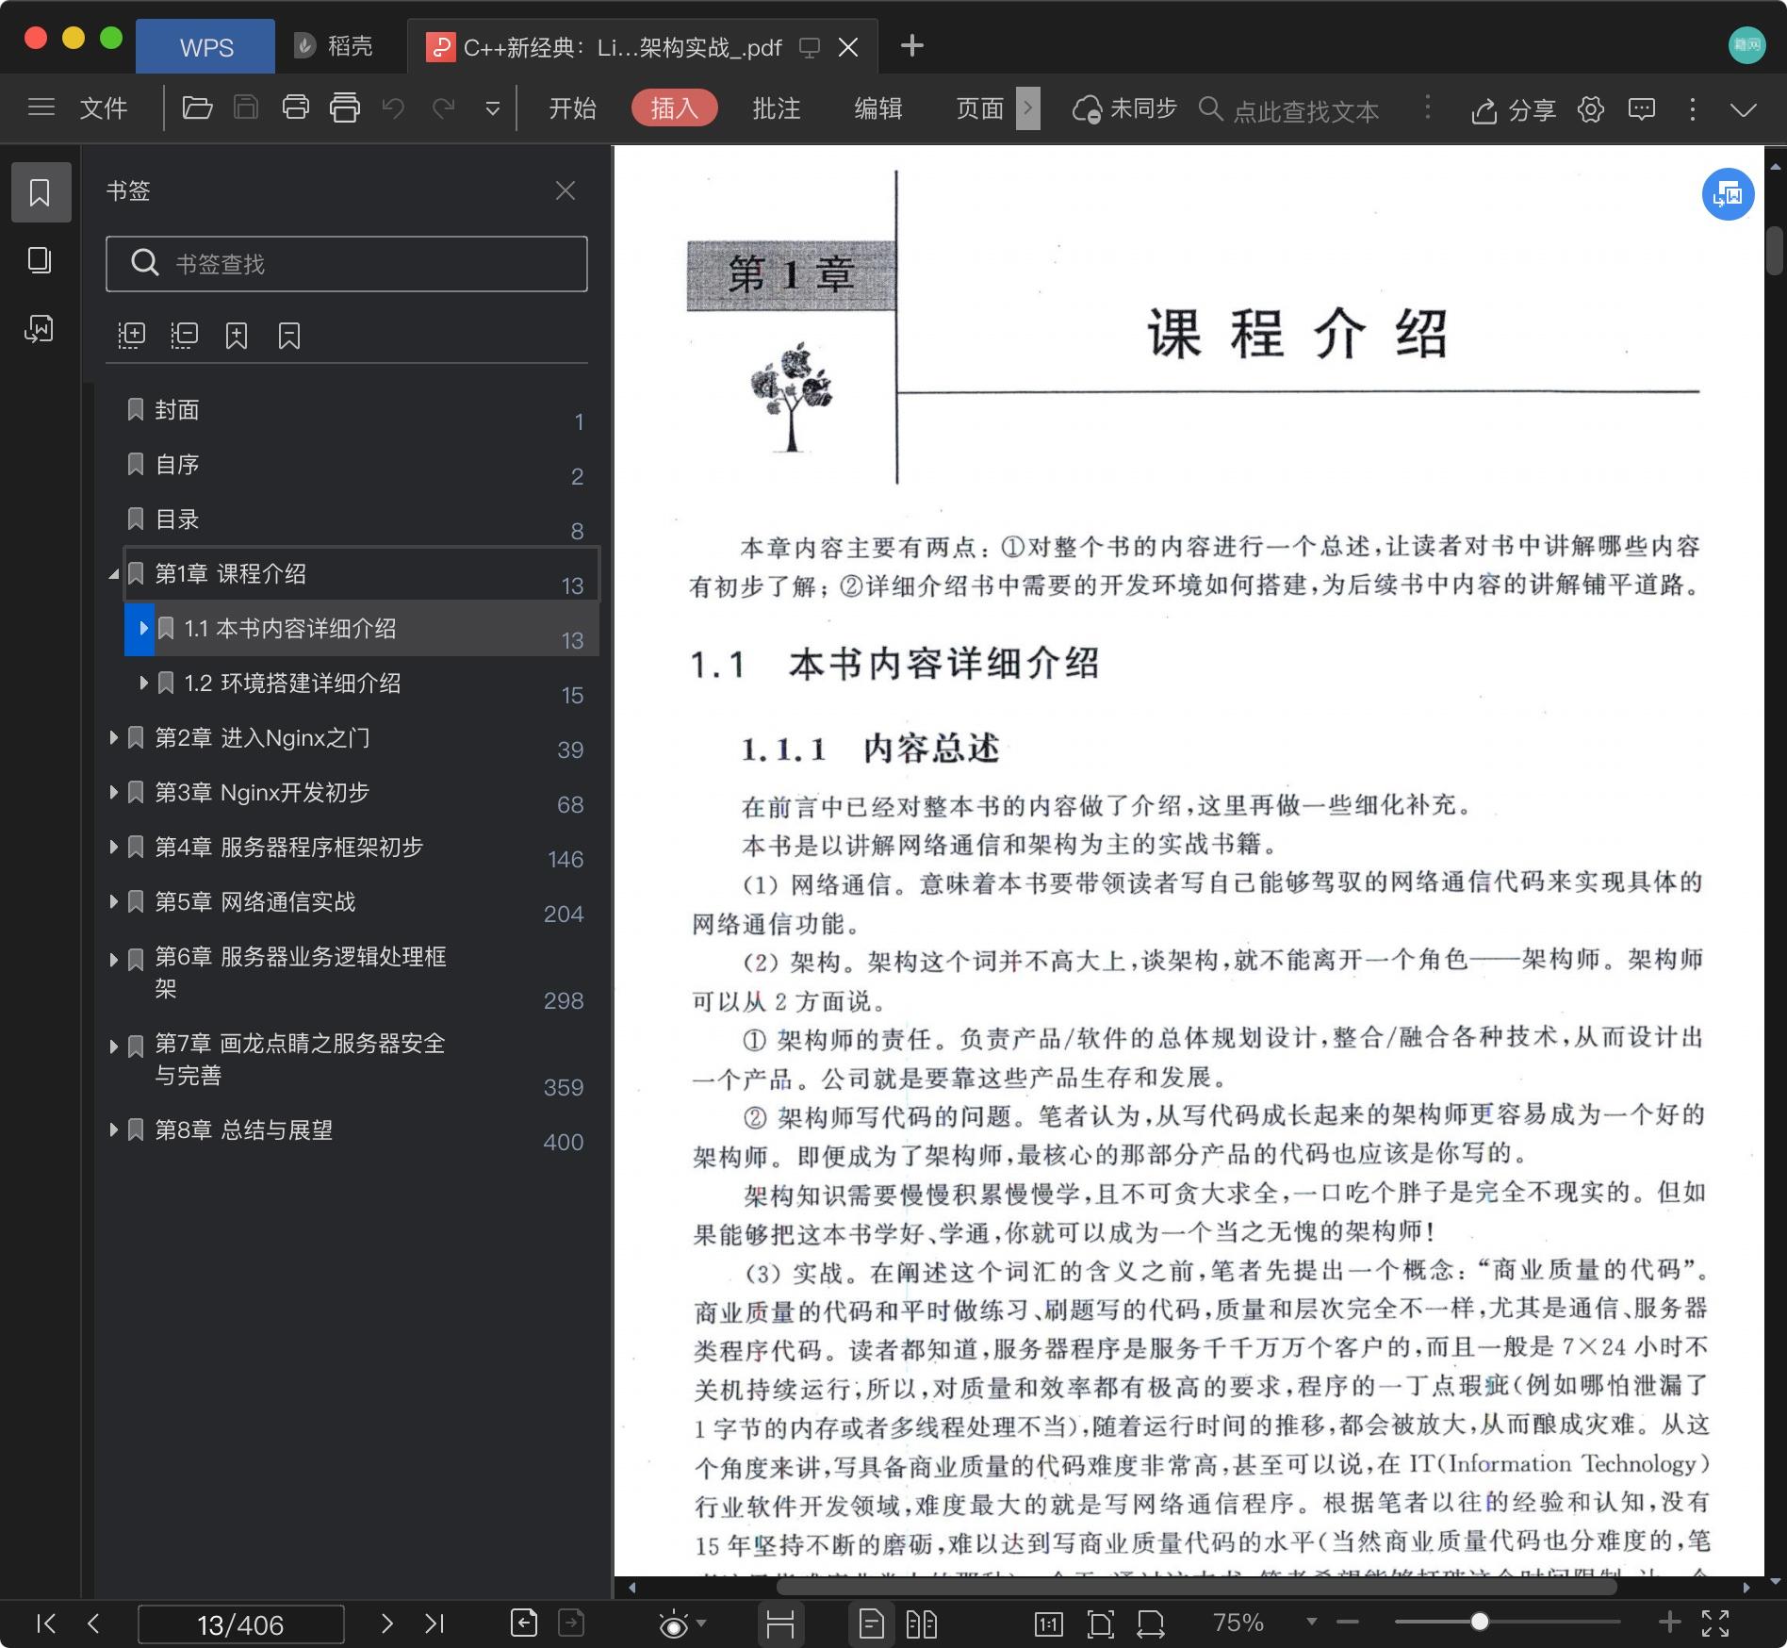
Task: Click the print preview icon
Action: pos(345,108)
